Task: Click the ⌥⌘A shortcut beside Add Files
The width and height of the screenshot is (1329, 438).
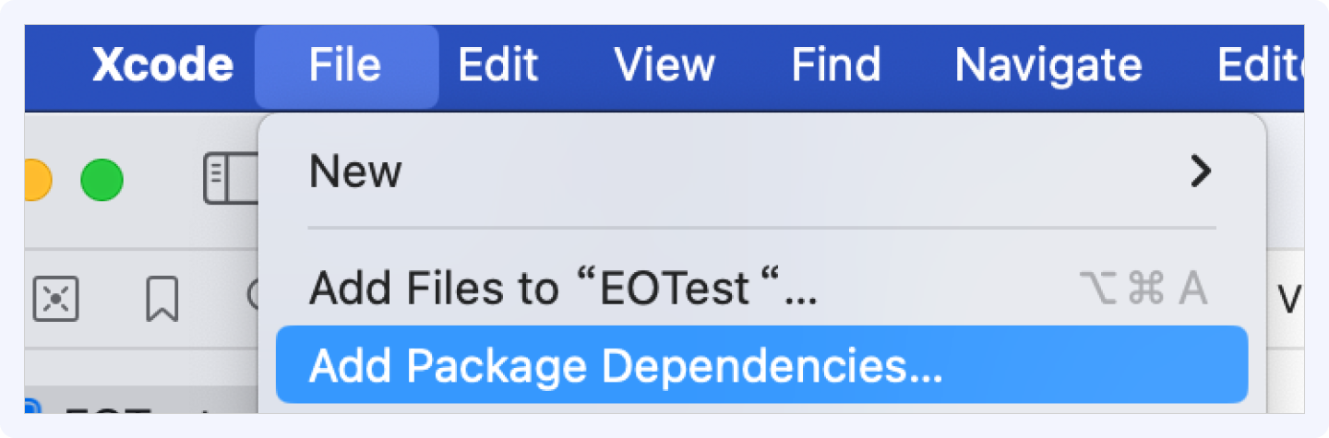Action: pyautogui.click(x=1143, y=290)
